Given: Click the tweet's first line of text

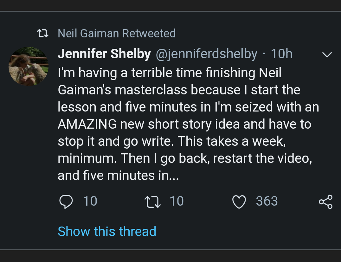Looking at the screenshot, I should [170, 73].
